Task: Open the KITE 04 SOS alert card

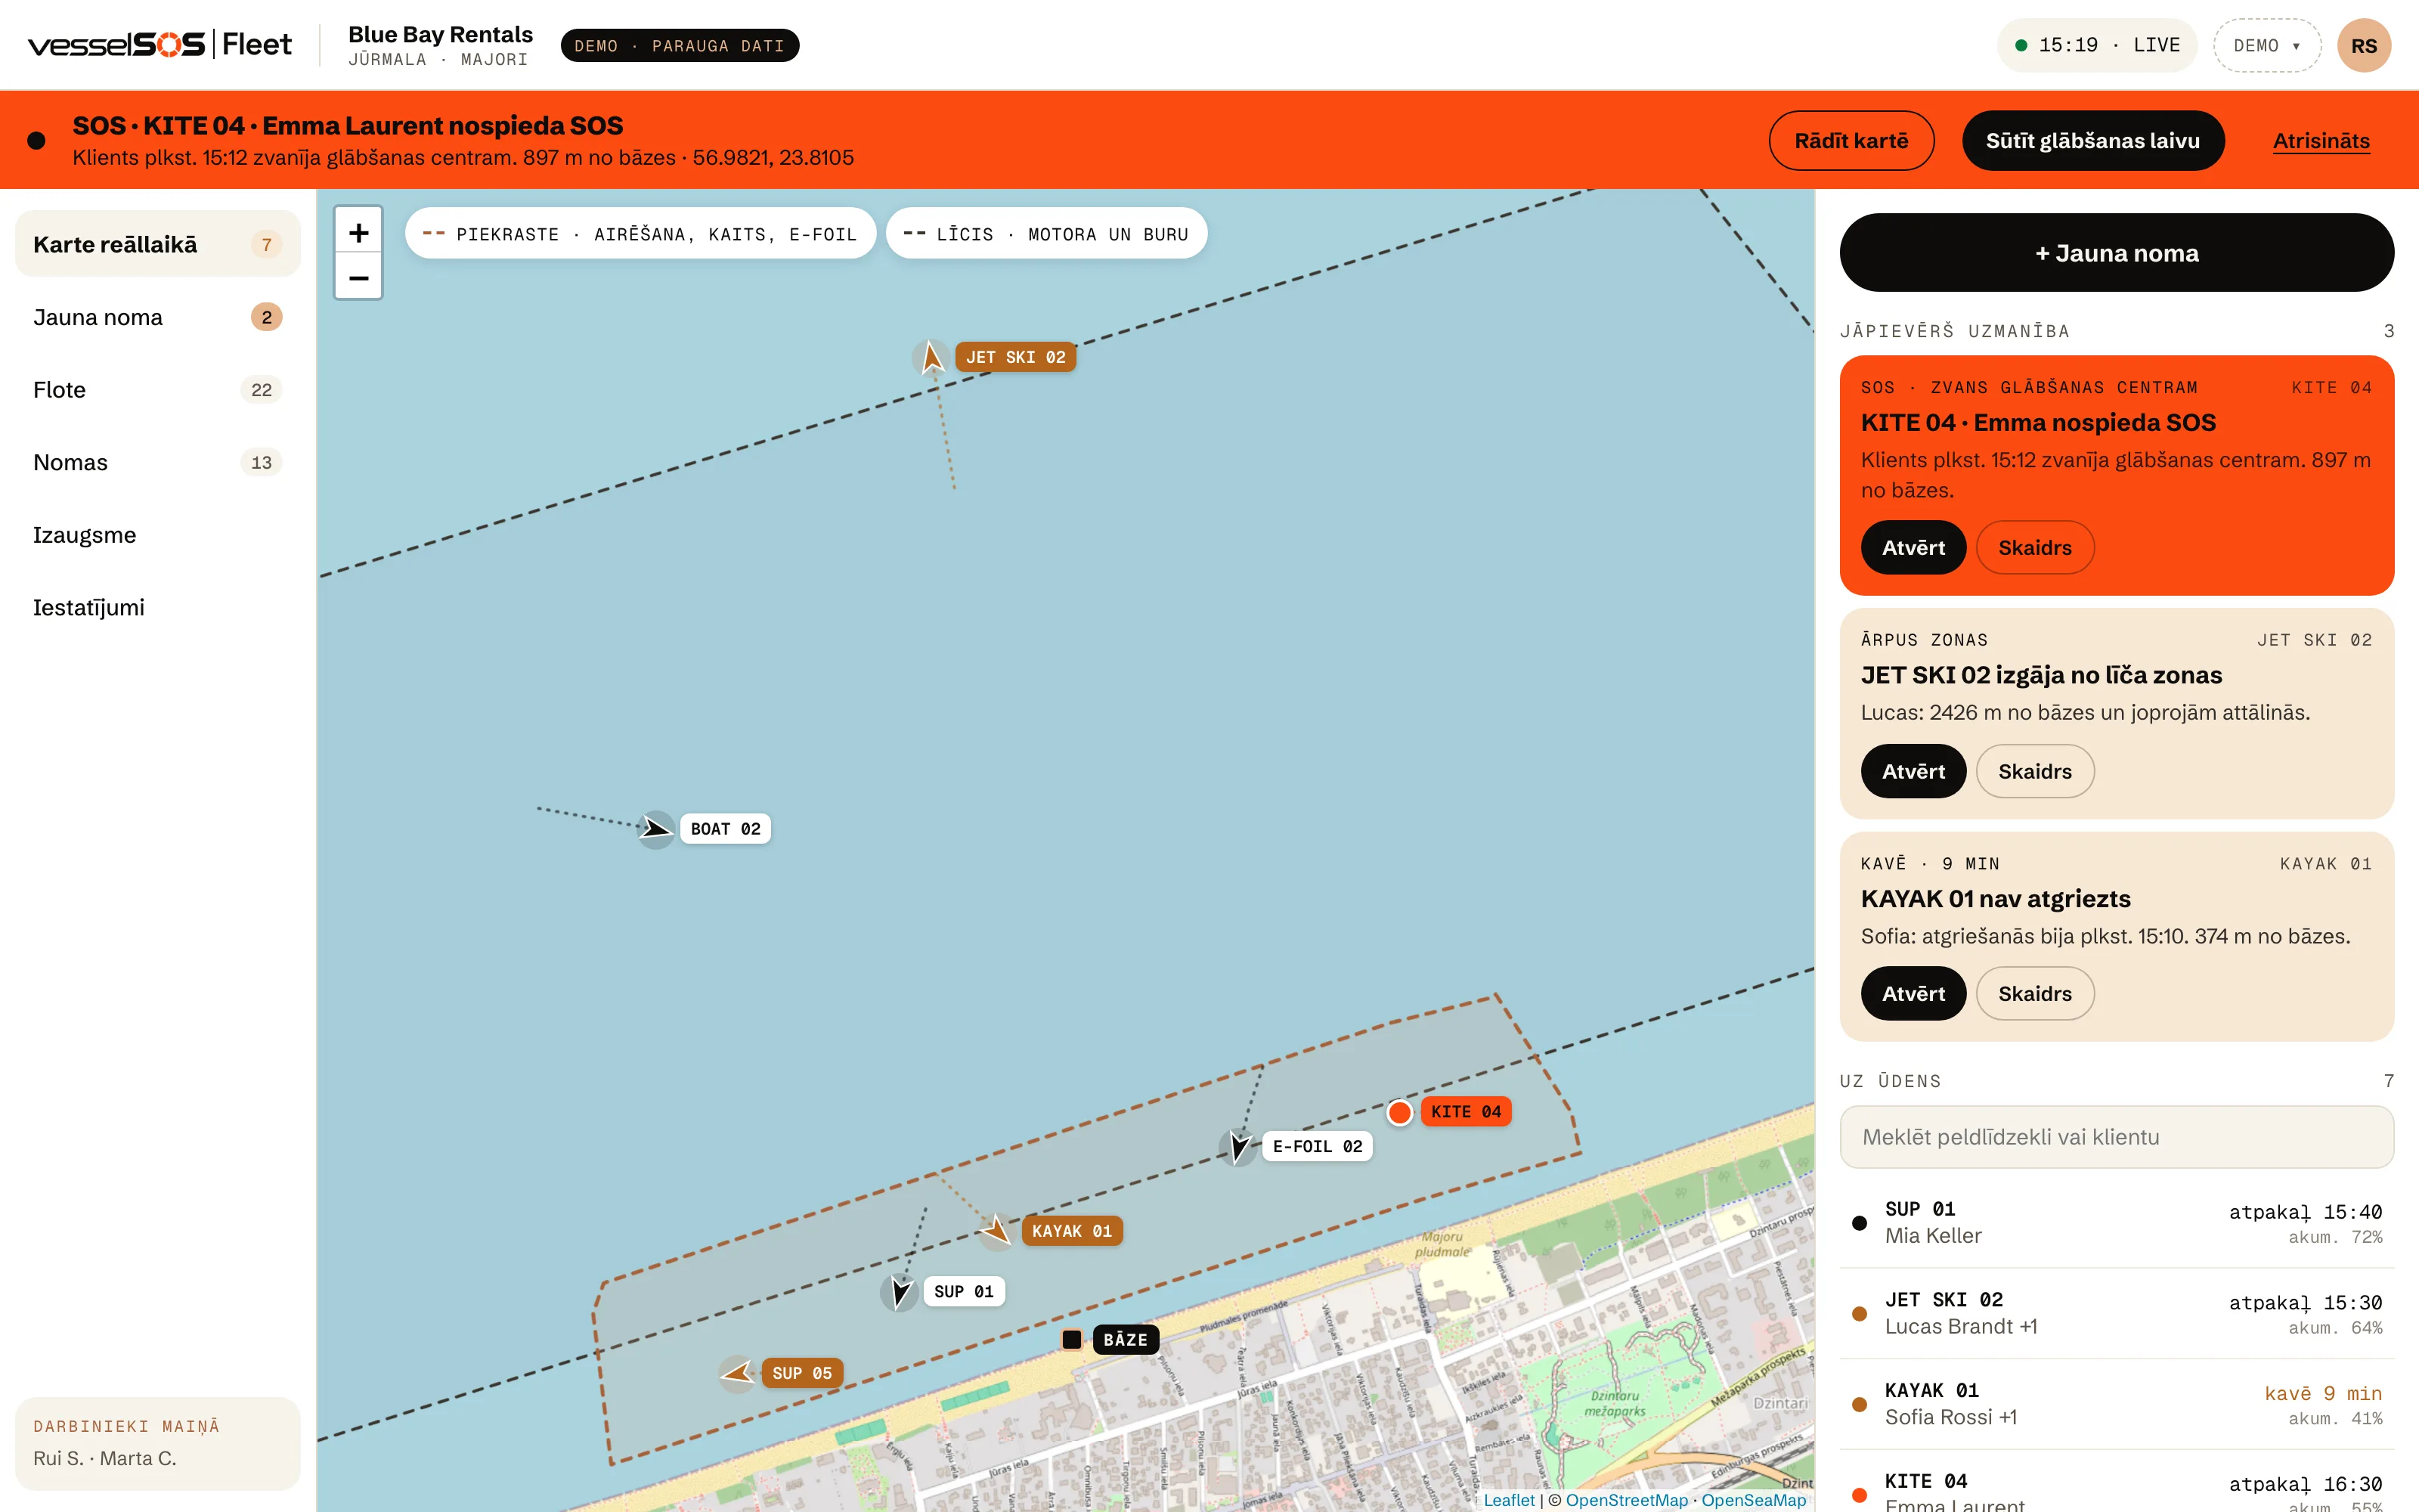Action: pyautogui.click(x=1913, y=548)
